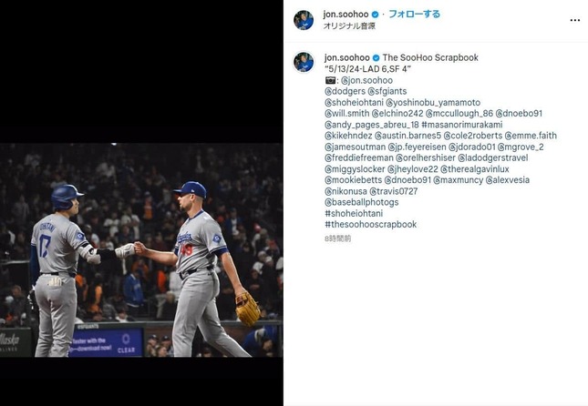The width and height of the screenshot is (588, 406).
Task: Open #thesoohooscrapbook hashtag
Action: (x=371, y=224)
